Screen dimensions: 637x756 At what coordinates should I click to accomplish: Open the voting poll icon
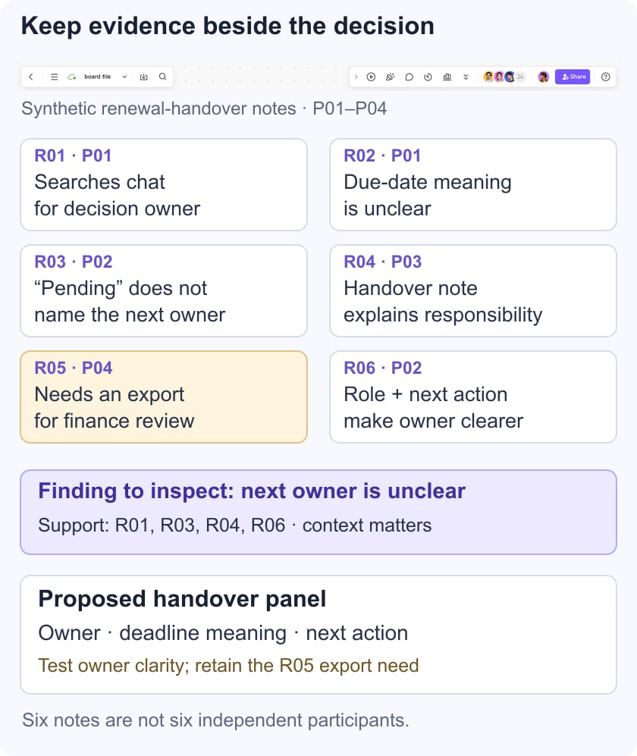447,77
